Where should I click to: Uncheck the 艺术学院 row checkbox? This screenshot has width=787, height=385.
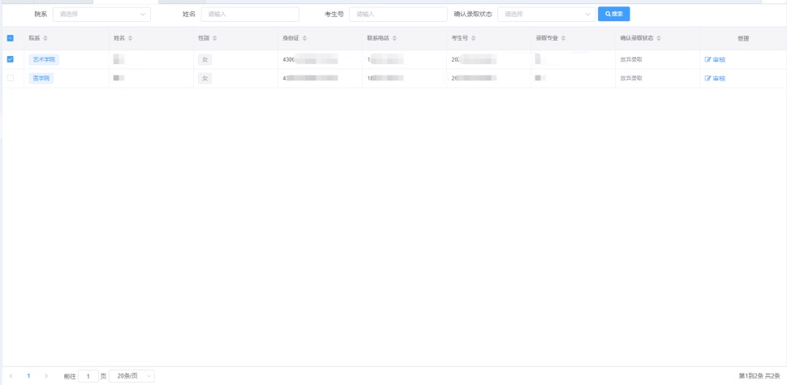(11, 59)
